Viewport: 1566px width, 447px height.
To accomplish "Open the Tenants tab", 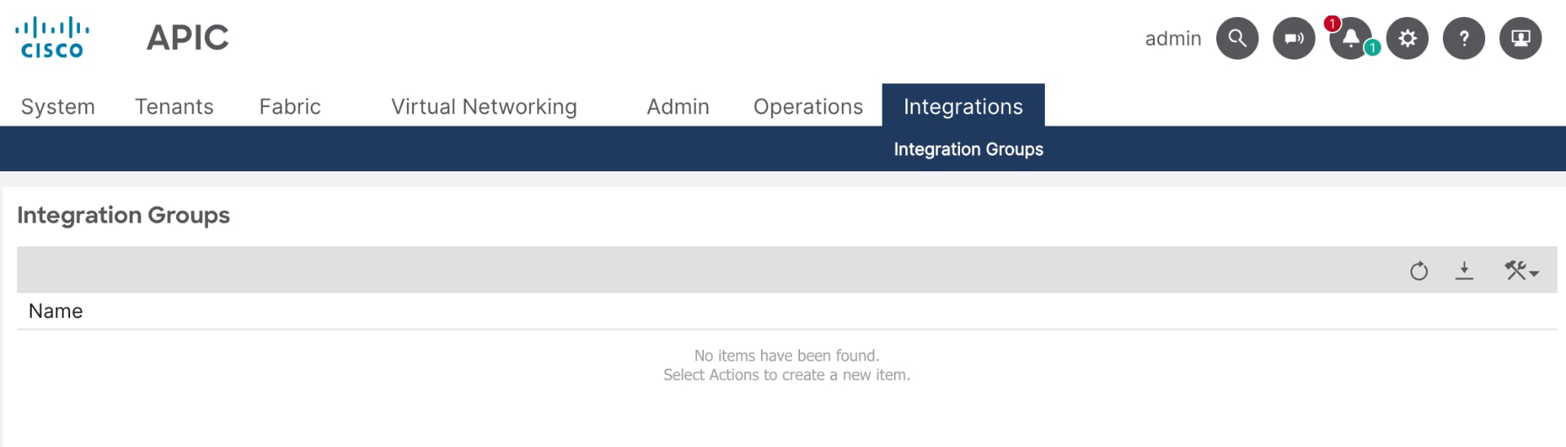I will [x=174, y=107].
